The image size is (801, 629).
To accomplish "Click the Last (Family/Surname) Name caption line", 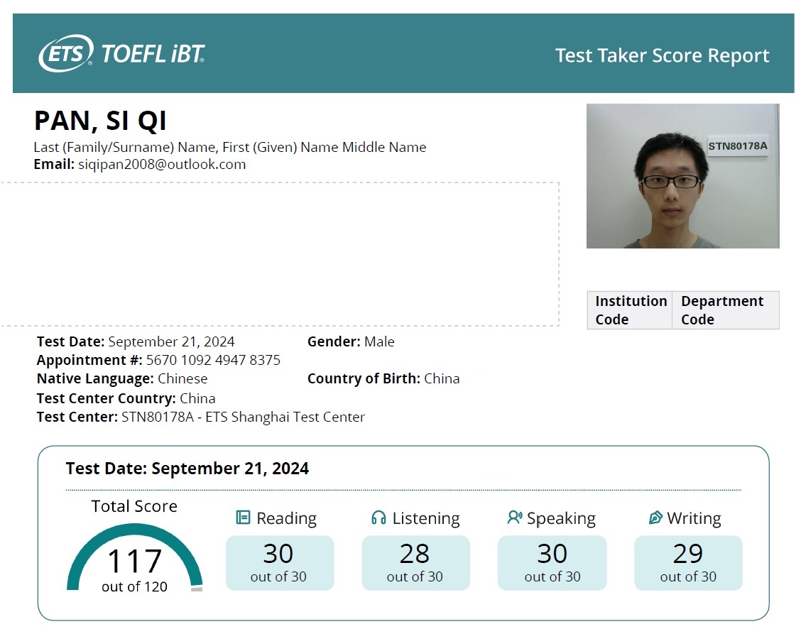I will [x=230, y=147].
